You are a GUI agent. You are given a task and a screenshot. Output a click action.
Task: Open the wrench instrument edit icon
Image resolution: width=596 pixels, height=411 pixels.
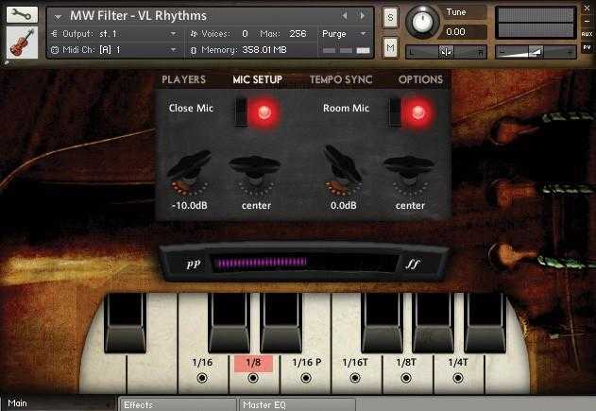tap(22, 14)
